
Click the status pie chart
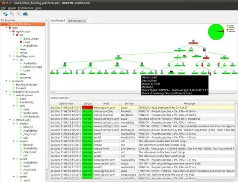(216, 32)
